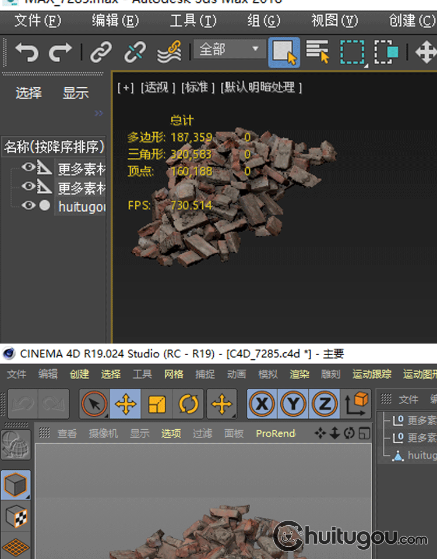
Task: Click the Redo arrow in 3ds Max toolbar
Action: coord(60,52)
